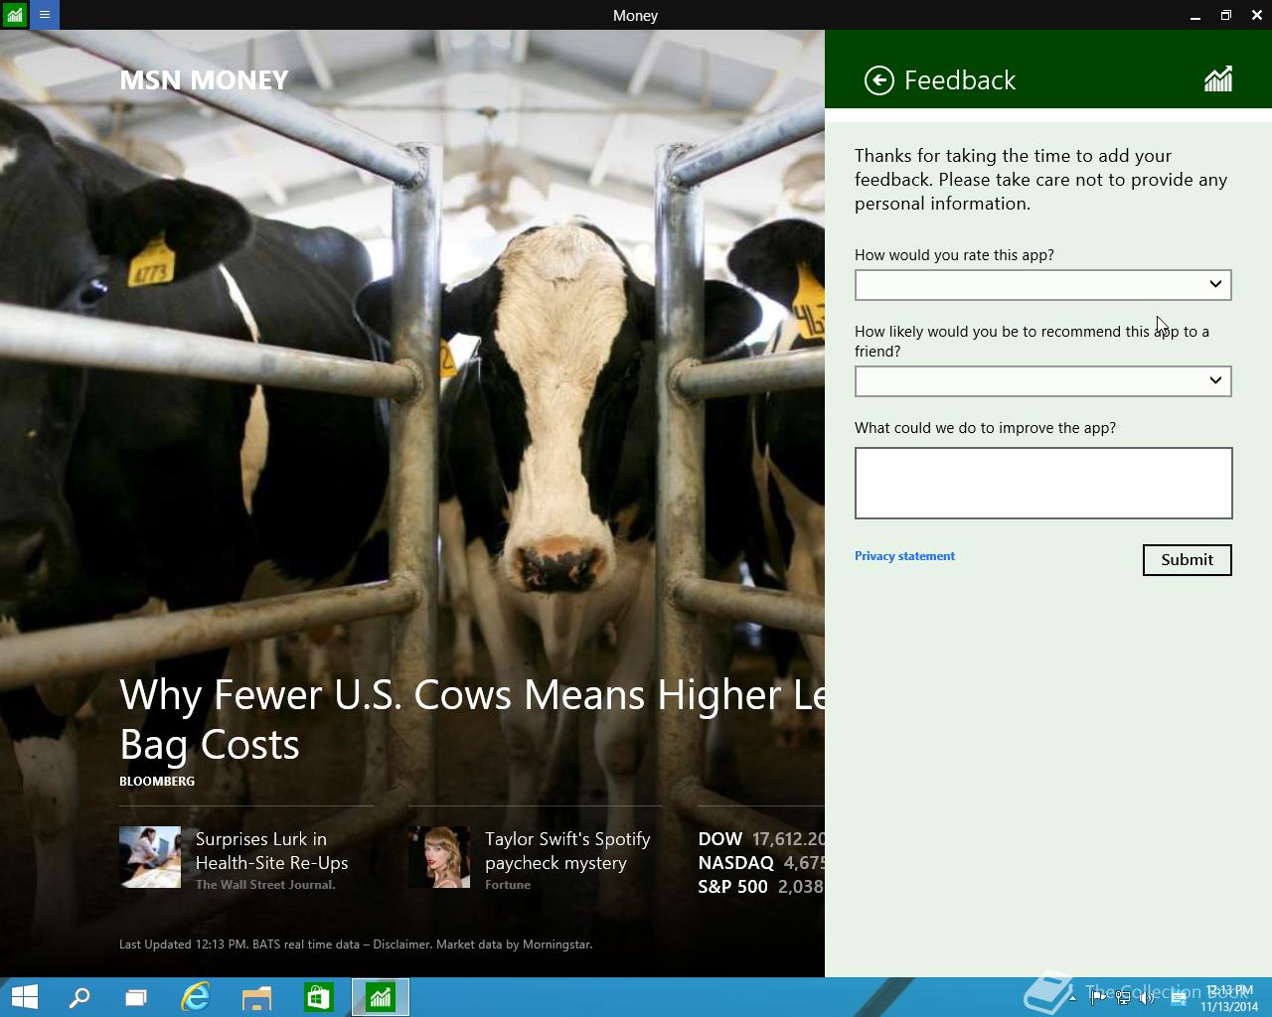1272x1017 pixels.
Task: Open the 'Why Fewer U.S. Cows' headline article
Action: point(472,720)
